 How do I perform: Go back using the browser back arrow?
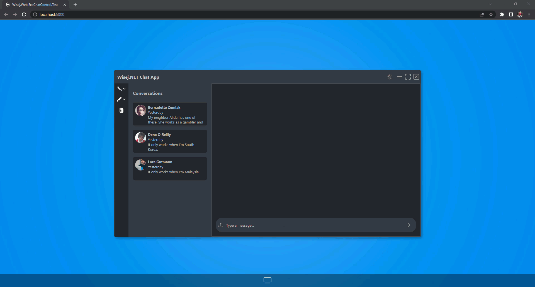pos(6,14)
